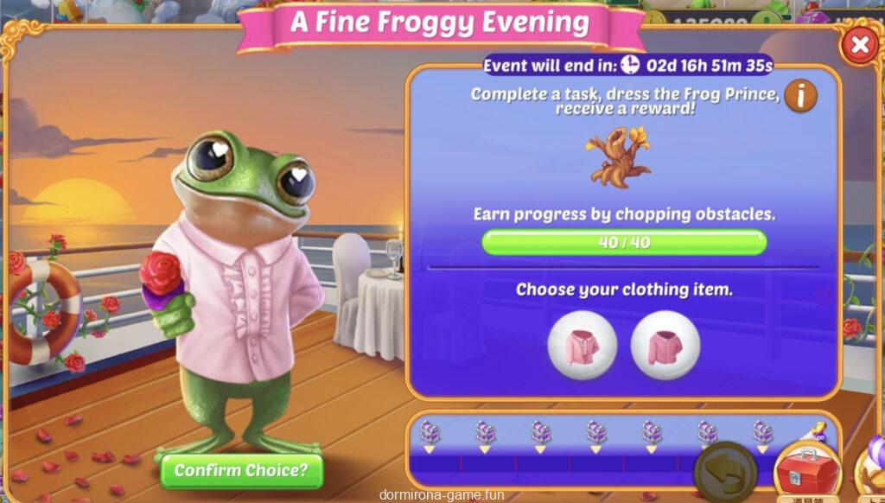This screenshot has height=503, width=885.
Task: Select the light pink ruffled shirt
Action: (x=582, y=345)
